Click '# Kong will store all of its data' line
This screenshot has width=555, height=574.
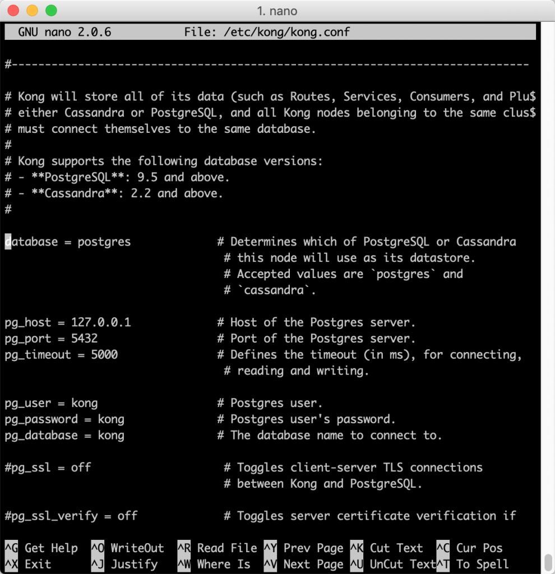(270, 97)
